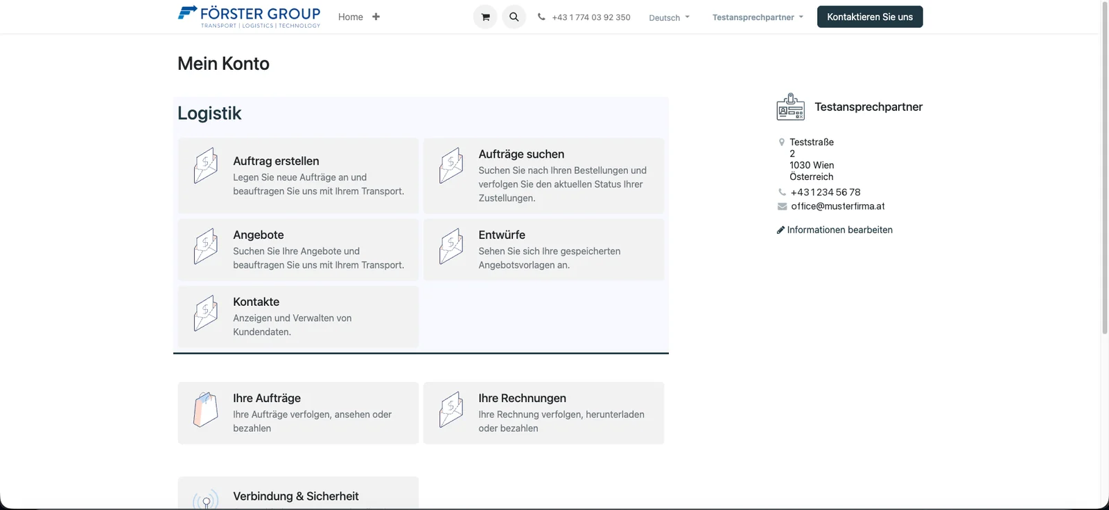1109x510 pixels.
Task: Open the Auftrag erstellen card title
Action: (x=276, y=161)
